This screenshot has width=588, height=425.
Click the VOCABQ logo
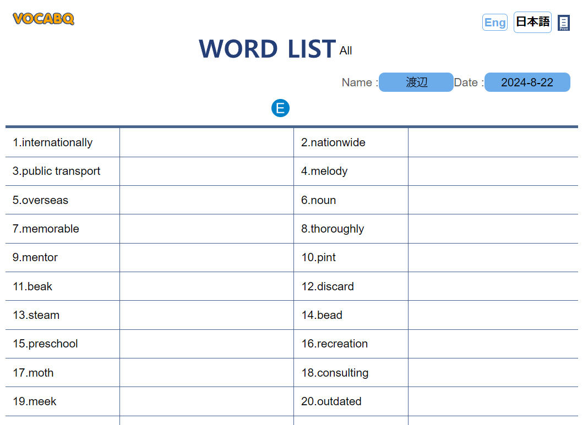[x=43, y=19]
